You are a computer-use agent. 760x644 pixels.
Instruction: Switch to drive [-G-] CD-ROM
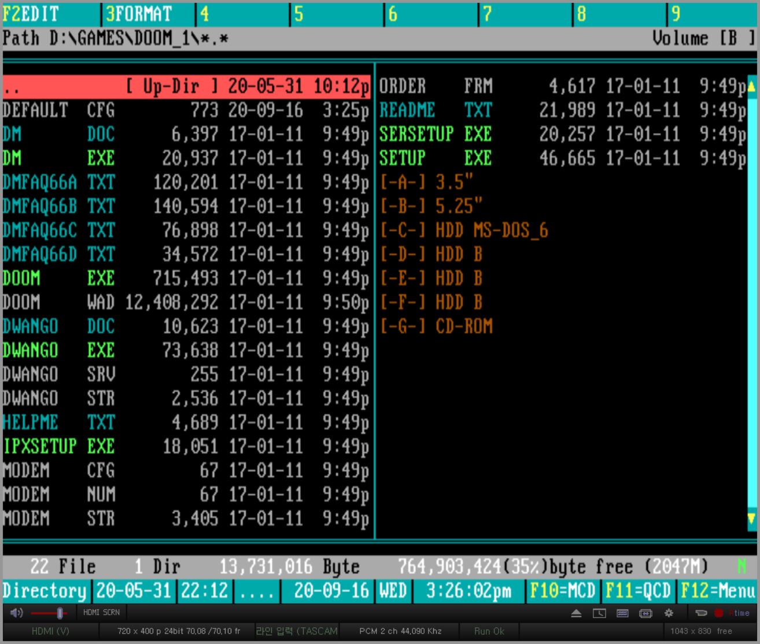click(x=436, y=326)
